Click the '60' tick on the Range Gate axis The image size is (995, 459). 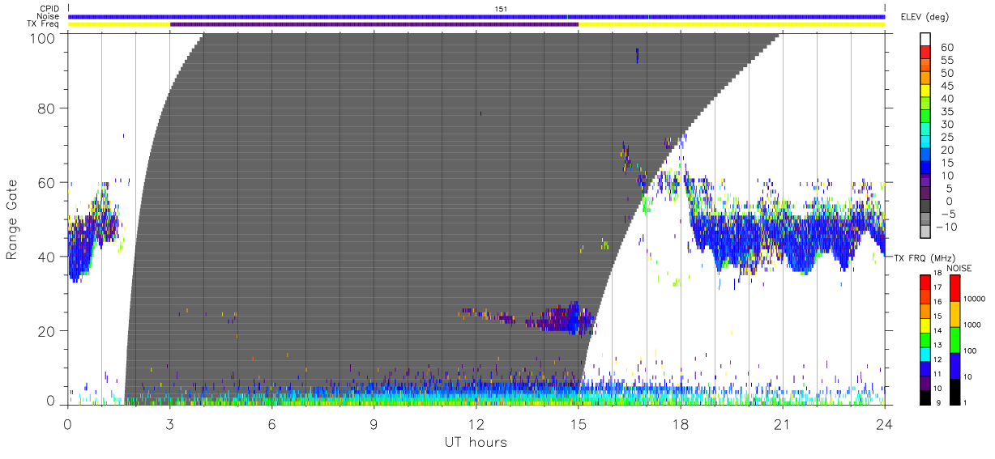(48, 183)
